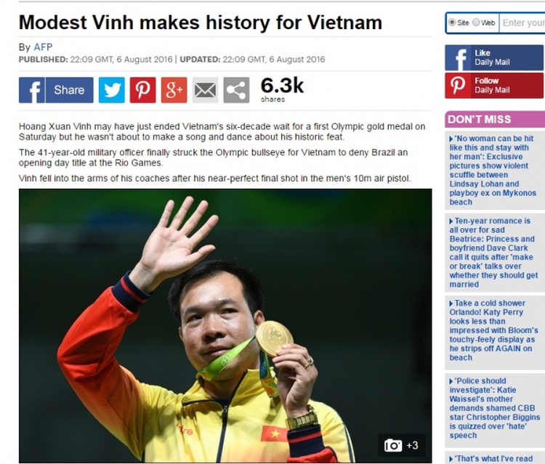Share via the Google Plus icon
The image size is (545, 464).
174,90
